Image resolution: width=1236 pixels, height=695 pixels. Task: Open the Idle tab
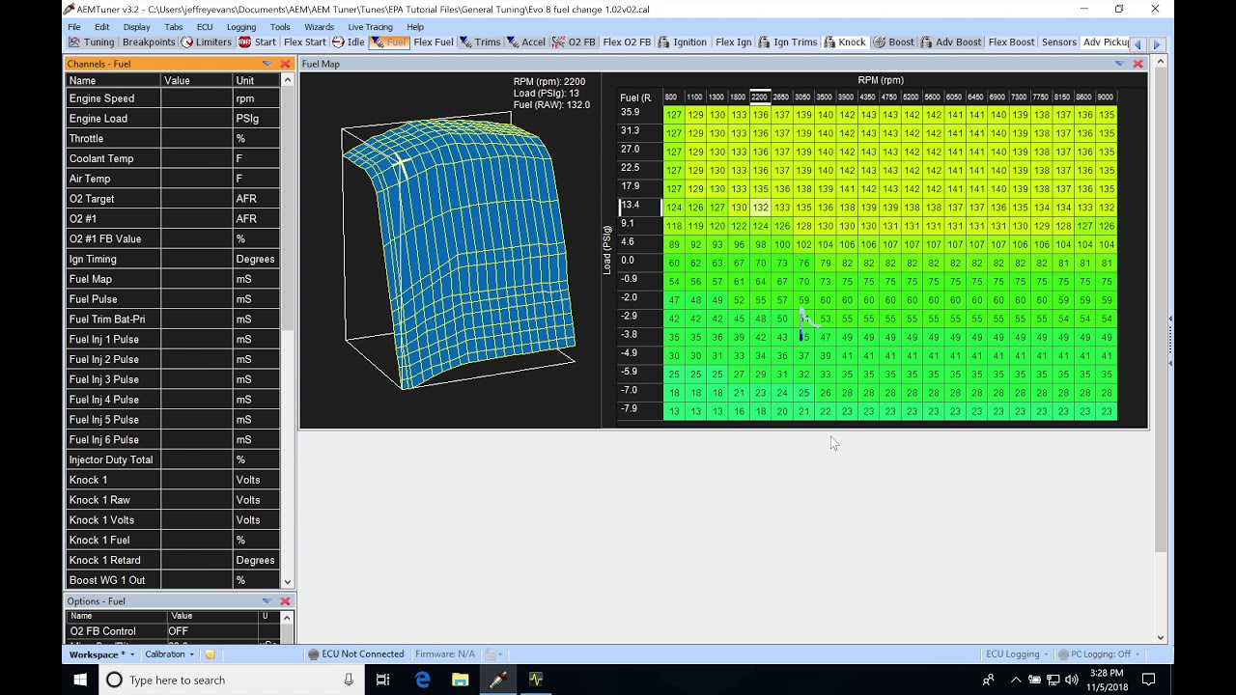349,42
